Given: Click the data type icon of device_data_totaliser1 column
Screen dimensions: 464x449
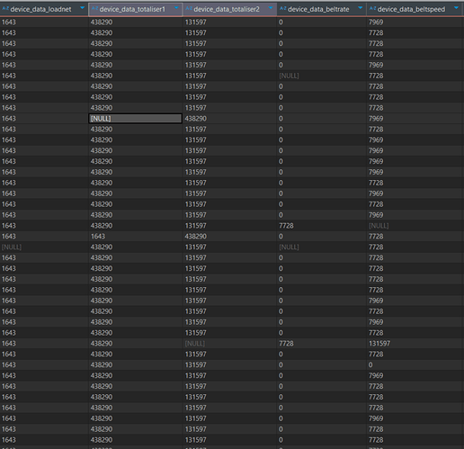Looking at the screenshot, I should [94, 9].
